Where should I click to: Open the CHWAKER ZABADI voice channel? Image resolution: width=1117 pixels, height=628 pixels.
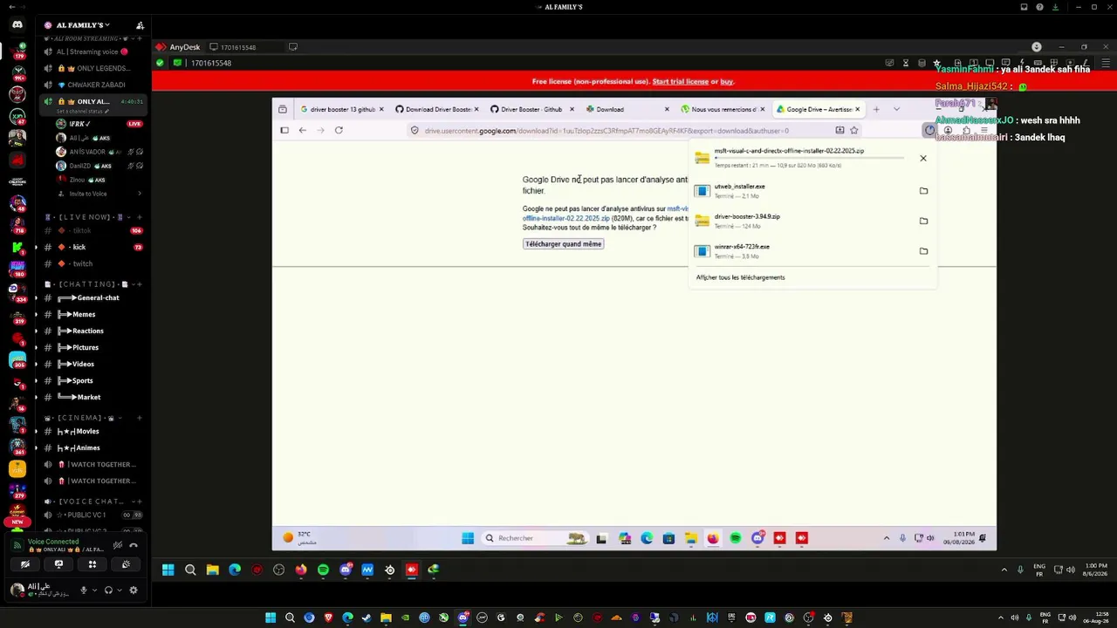point(92,85)
